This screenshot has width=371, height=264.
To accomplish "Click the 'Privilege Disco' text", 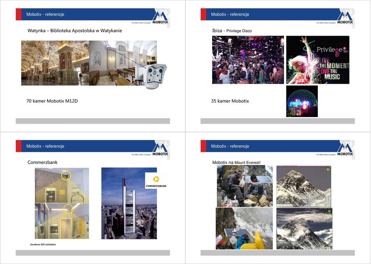I will (239, 31).
